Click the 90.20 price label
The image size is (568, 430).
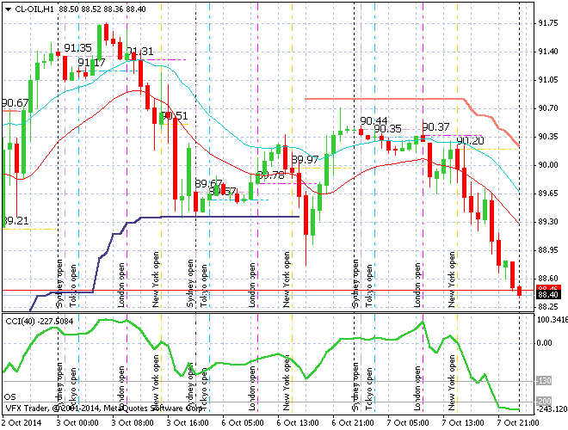pyautogui.click(x=470, y=140)
